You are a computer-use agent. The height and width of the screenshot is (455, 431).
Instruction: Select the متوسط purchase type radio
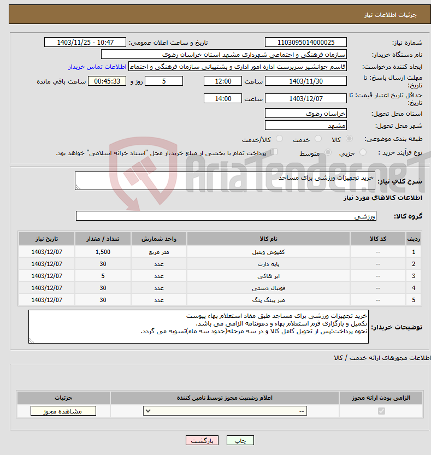[328, 152]
